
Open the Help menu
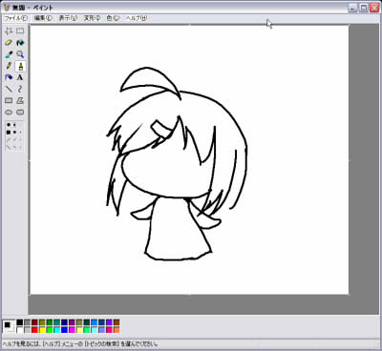pyautogui.click(x=137, y=18)
